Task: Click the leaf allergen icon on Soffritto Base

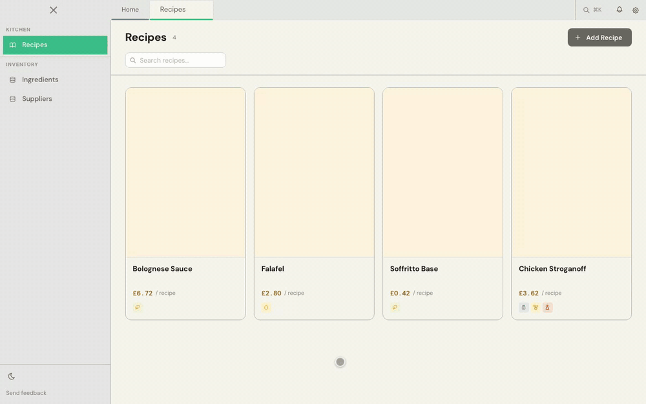Action: (395, 307)
